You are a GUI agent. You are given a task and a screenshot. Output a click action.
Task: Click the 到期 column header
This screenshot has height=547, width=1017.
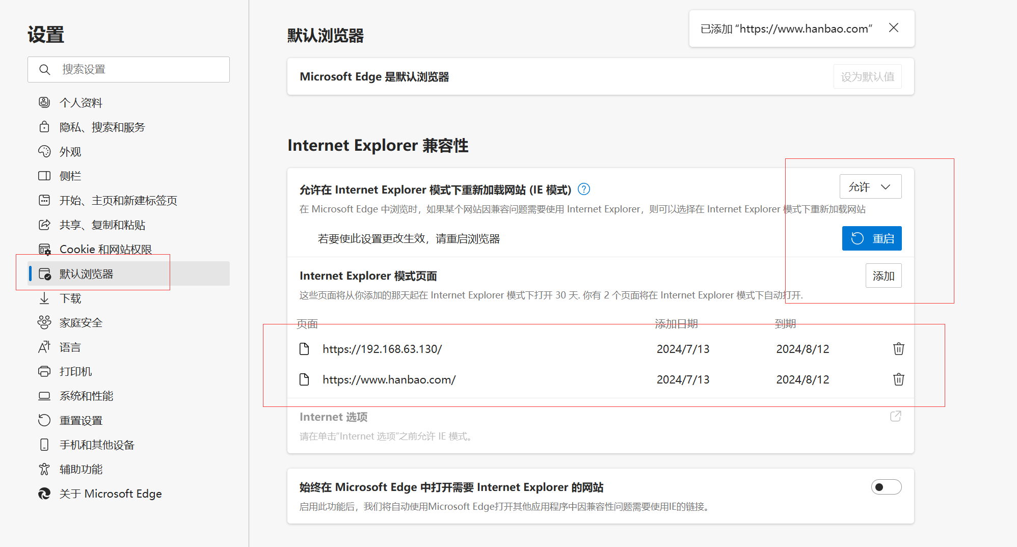pyautogui.click(x=785, y=323)
